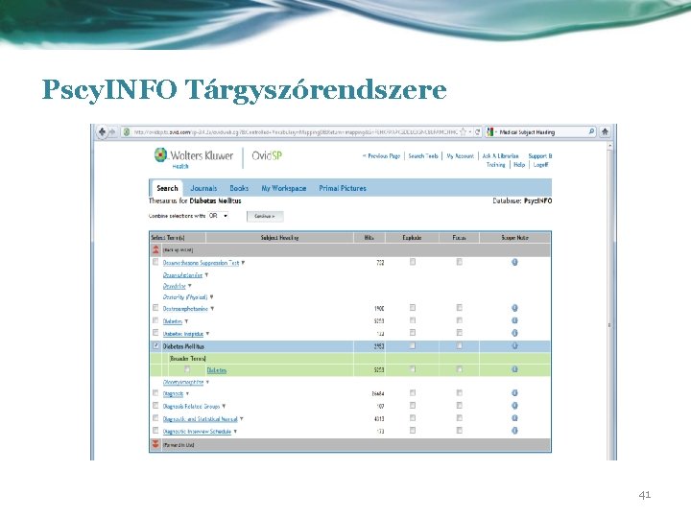This screenshot has width=691, height=518.
Task: Expand arrow next to Dexterity (Physical)
Action: pyautogui.click(x=211, y=296)
